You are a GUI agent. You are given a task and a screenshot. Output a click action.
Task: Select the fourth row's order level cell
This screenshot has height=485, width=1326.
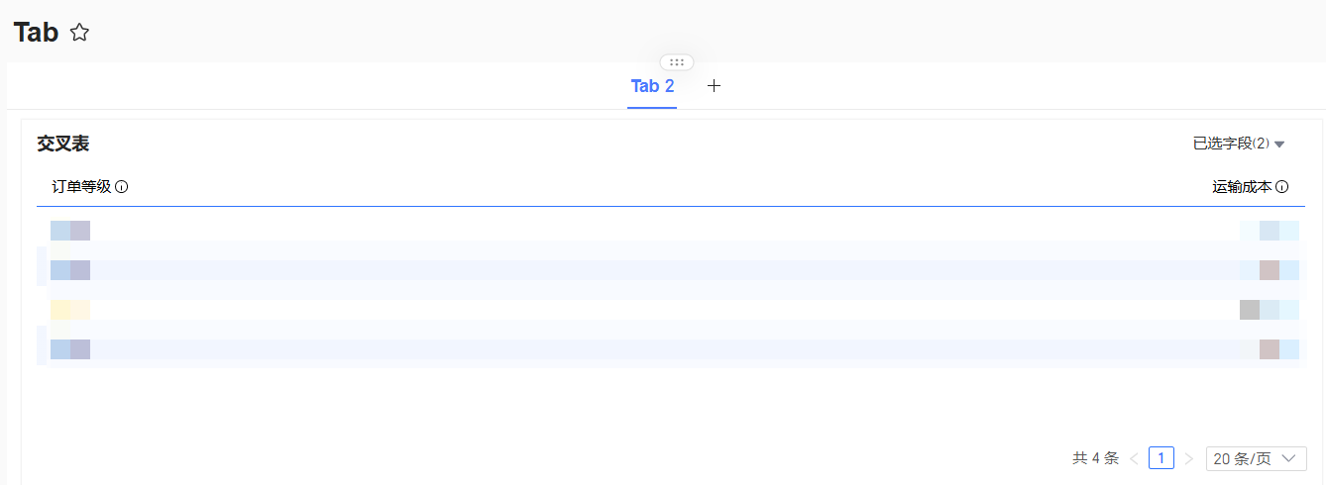tap(70, 349)
